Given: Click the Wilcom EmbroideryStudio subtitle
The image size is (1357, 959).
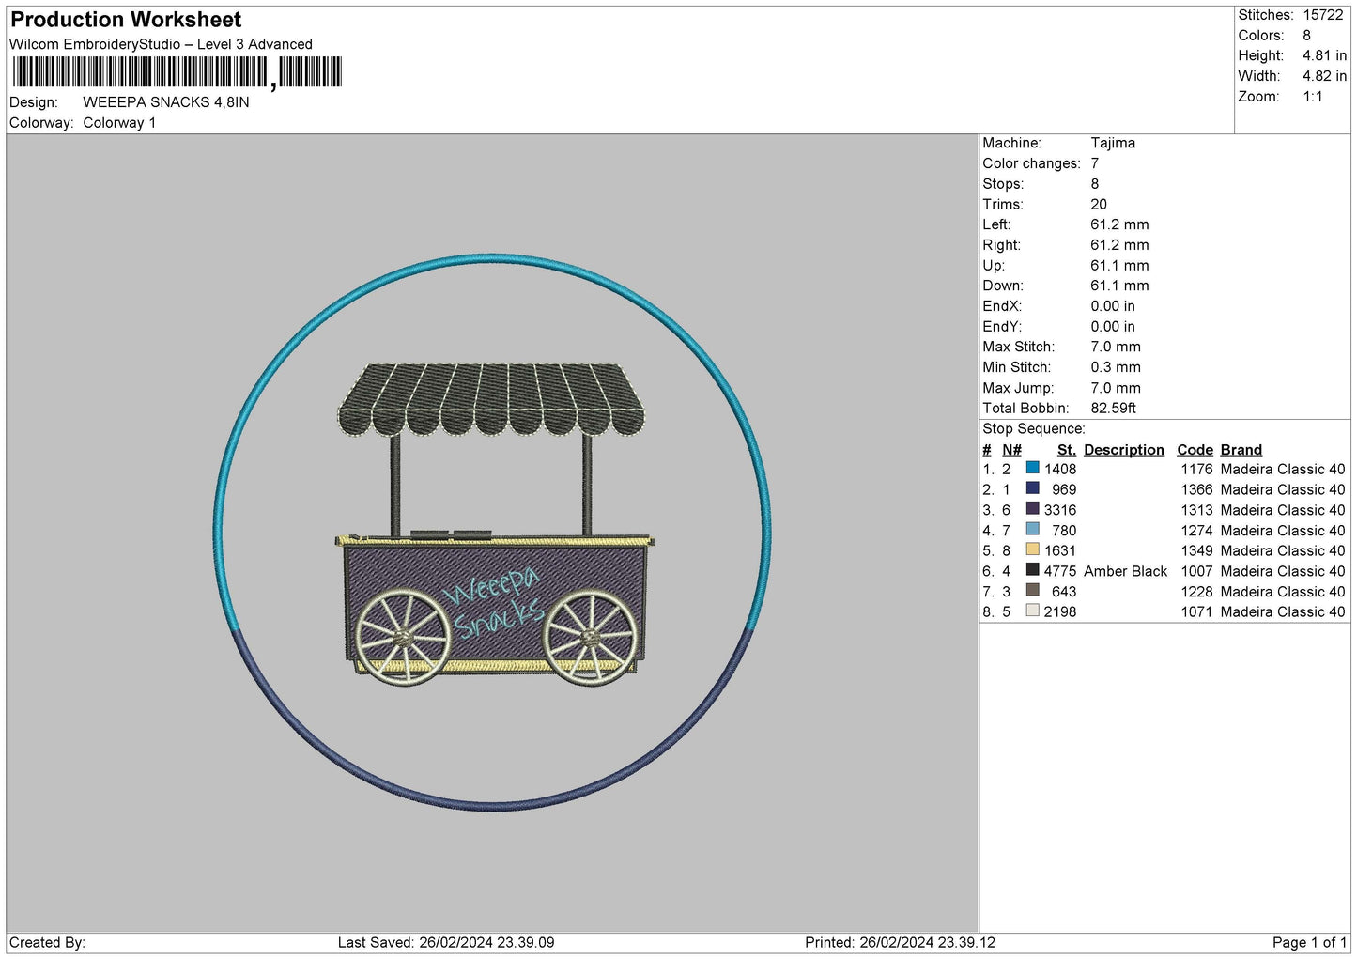Looking at the screenshot, I should click(x=161, y=44).
